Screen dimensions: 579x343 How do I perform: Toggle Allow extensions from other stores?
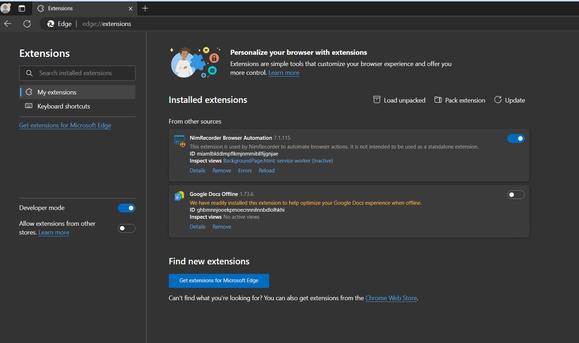(x=127, y=229)
